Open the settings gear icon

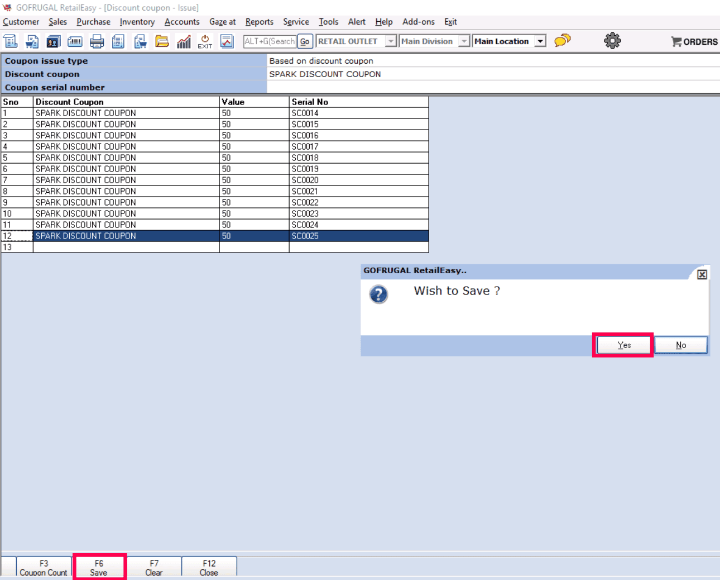(612, 41)
